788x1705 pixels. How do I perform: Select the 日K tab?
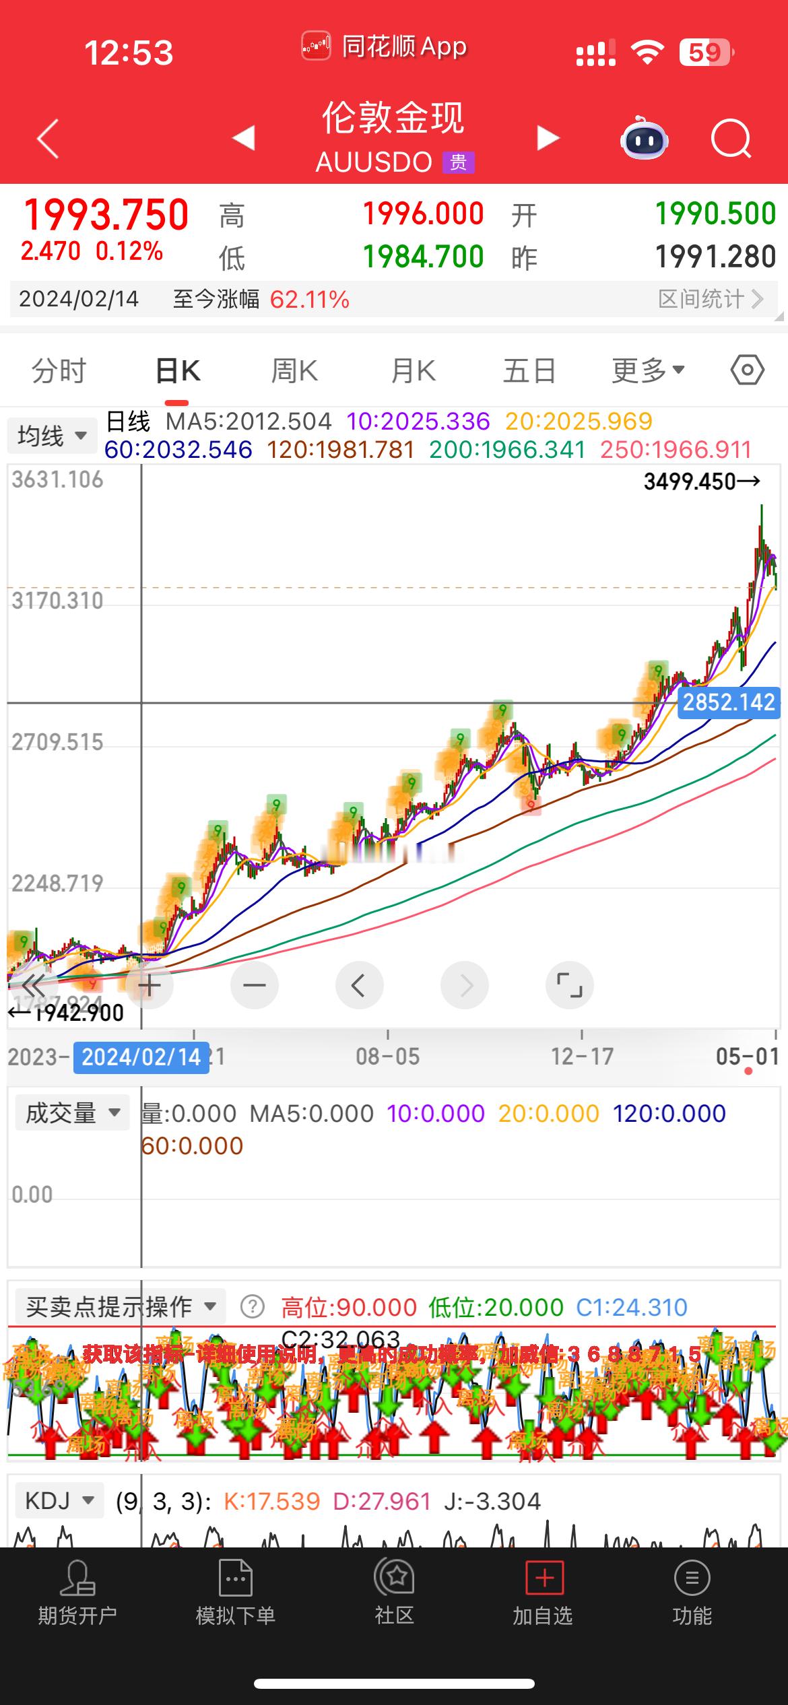click(178, 371)
